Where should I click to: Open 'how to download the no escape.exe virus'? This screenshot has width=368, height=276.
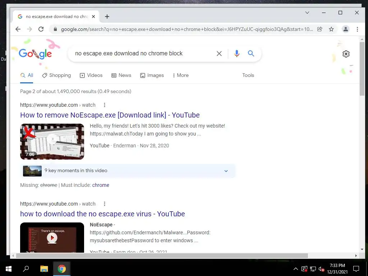[102, 214]
